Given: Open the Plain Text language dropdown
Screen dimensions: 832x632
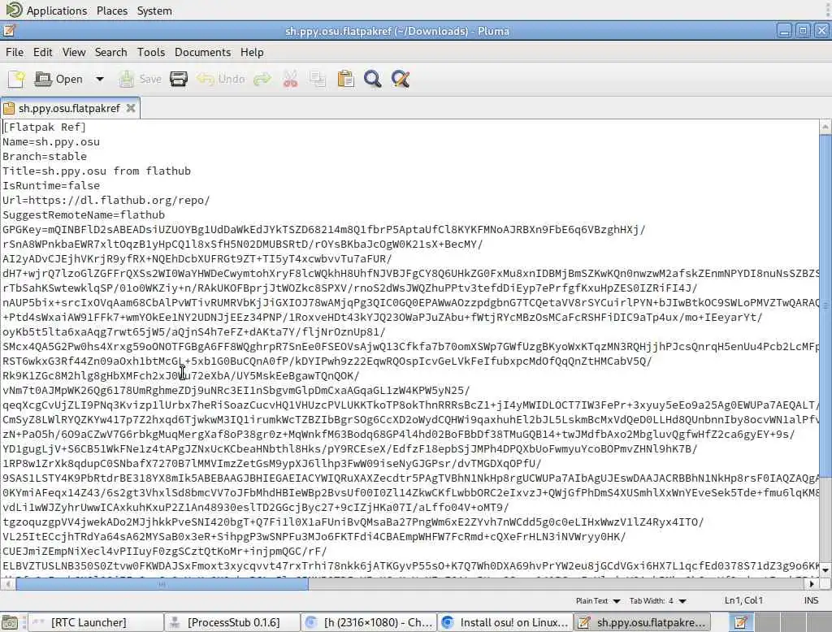Looking at the screenshot, I should coord(597,600).
